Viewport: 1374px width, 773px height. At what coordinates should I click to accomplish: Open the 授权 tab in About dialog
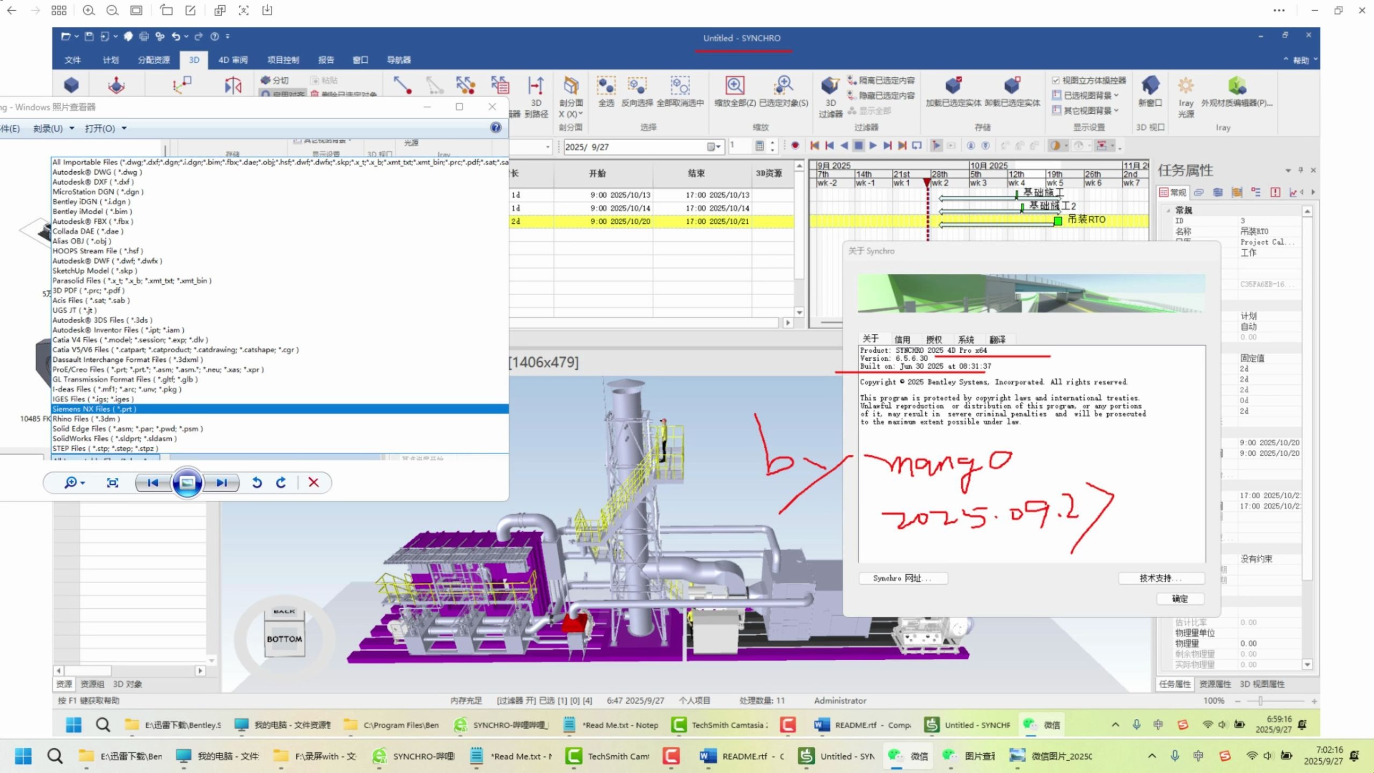(934, 339)
